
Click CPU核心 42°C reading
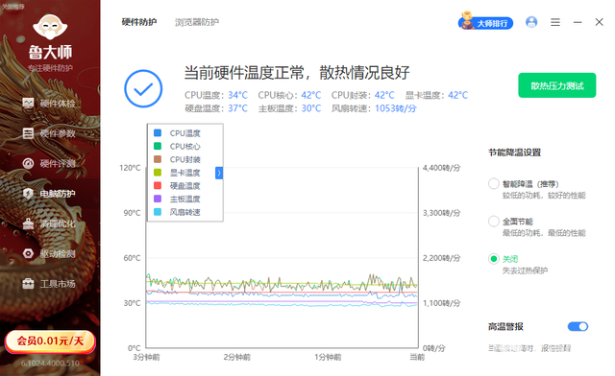pyautogui.click(x=289, y=95)
